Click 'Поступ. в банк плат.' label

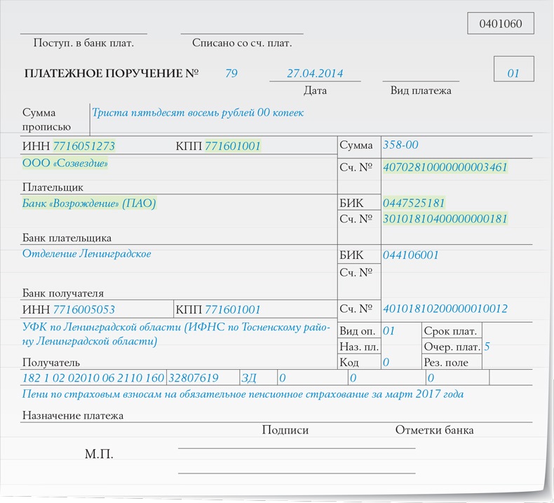click(x=83, y=43)
